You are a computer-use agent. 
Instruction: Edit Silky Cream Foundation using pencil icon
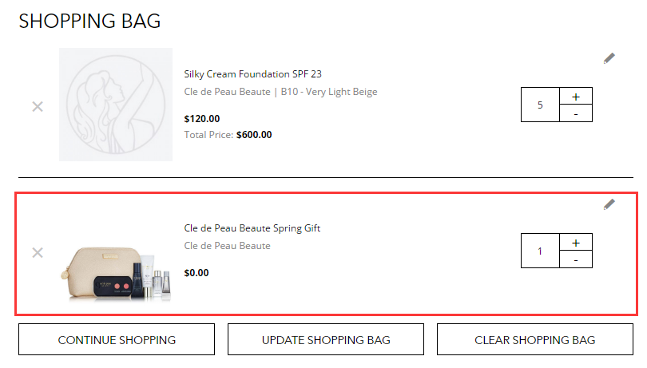[609, 58]
